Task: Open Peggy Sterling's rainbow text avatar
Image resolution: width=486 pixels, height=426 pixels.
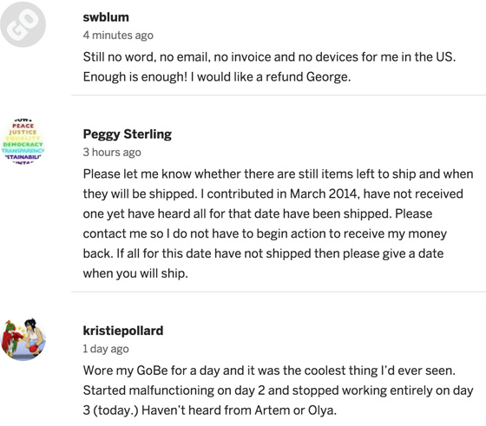Action: coord(23,141)
